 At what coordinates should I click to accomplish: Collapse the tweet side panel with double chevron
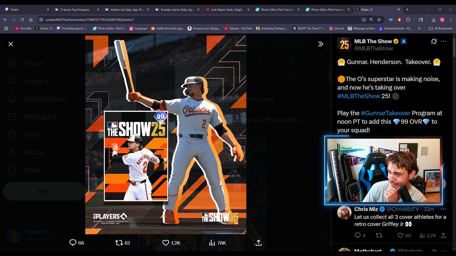coord(321,44)
